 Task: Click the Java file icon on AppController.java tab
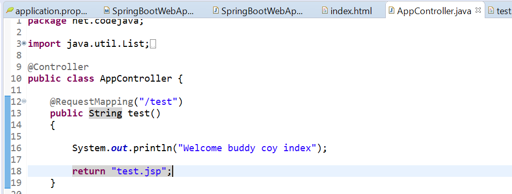pos(391,11)
